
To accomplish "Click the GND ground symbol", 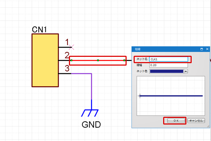I will point(91,112).
